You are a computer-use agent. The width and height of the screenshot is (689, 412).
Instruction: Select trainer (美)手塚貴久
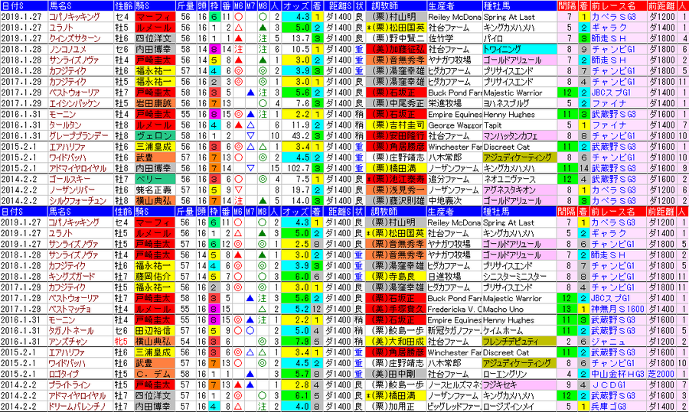coord(397,309)
